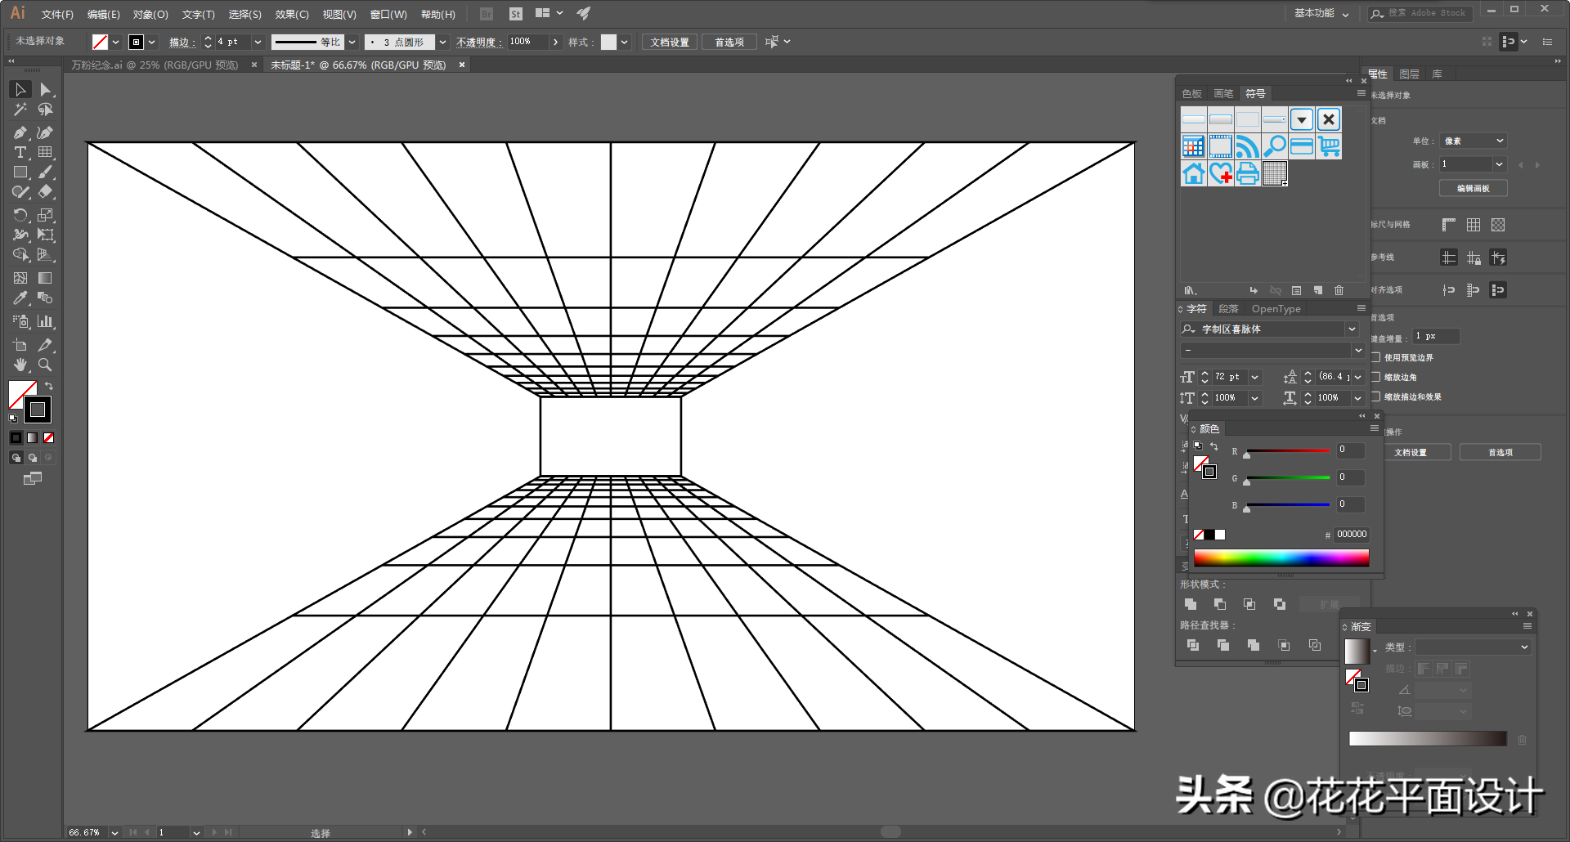
Task: Select the Rectangular Grid tool
Action: 46,152
